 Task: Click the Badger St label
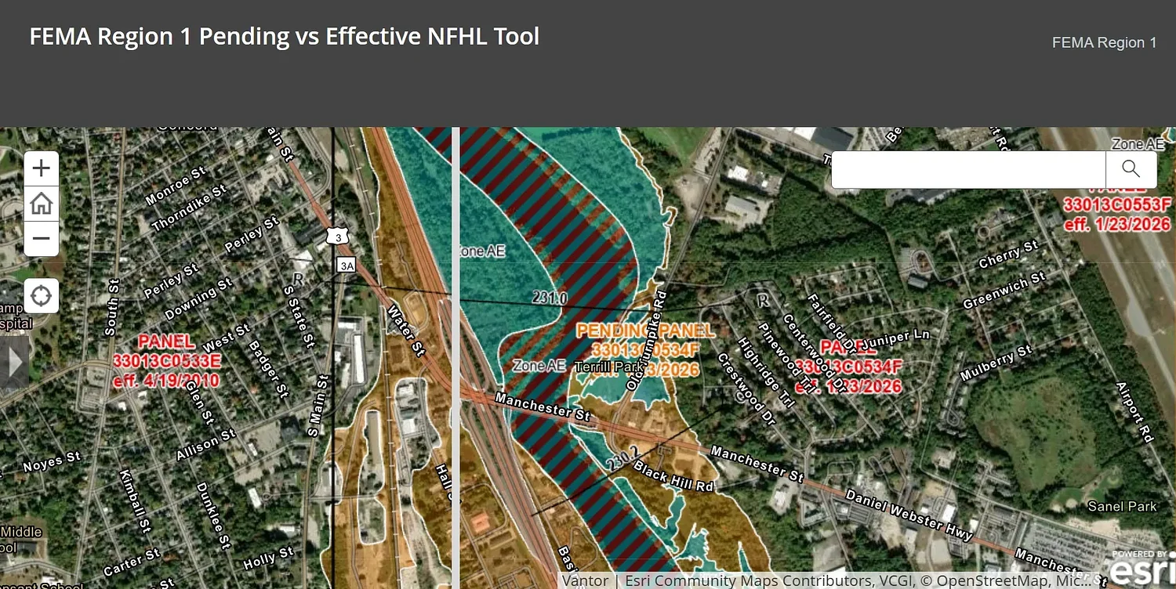click(x=268, y=368)
